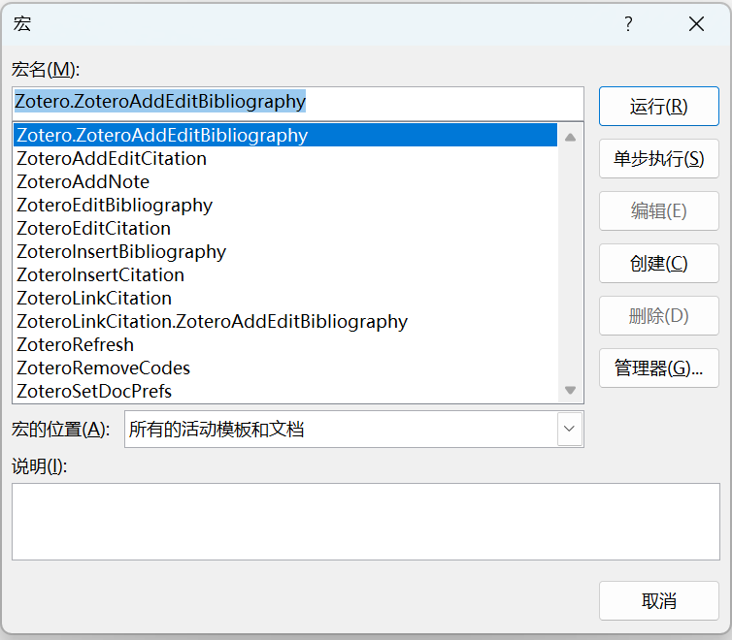Screen dimensions: 732x640
Task: Select the ZoteroEditCitation macro
Action: point(285,229)
